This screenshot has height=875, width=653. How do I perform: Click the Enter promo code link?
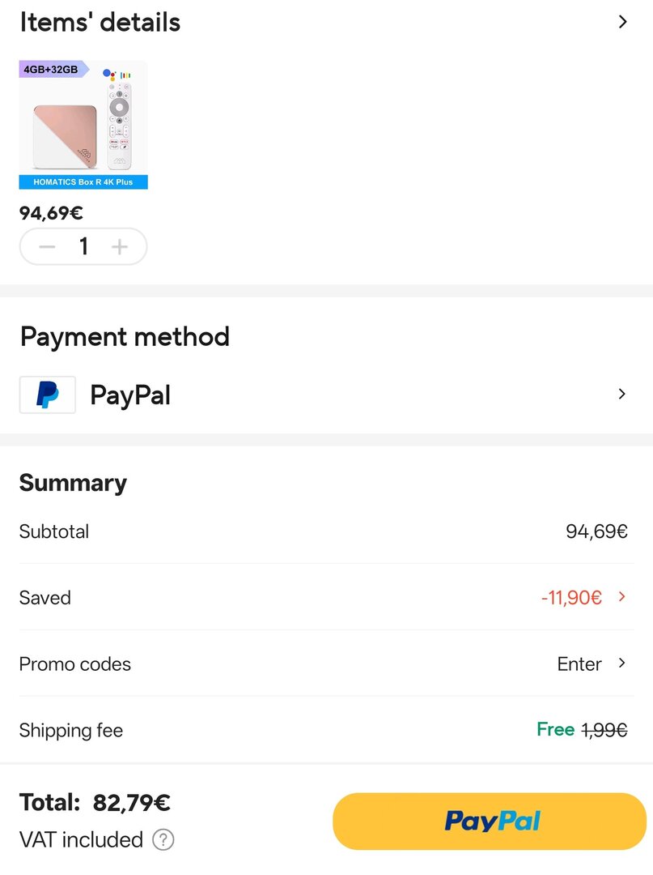click(579, 664)
